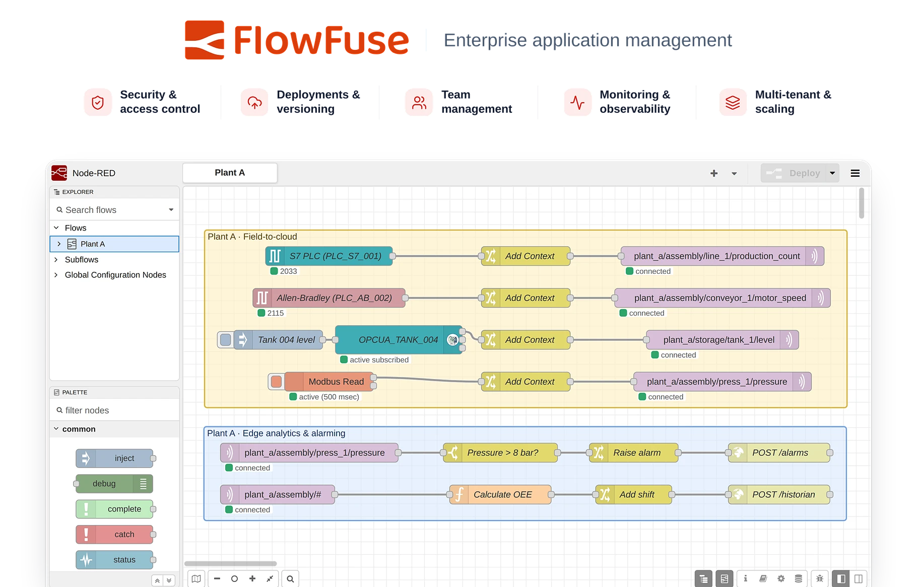Select the production_count MQTT out node
This screenshot has width=917, height=587.
tap(723, 256)
